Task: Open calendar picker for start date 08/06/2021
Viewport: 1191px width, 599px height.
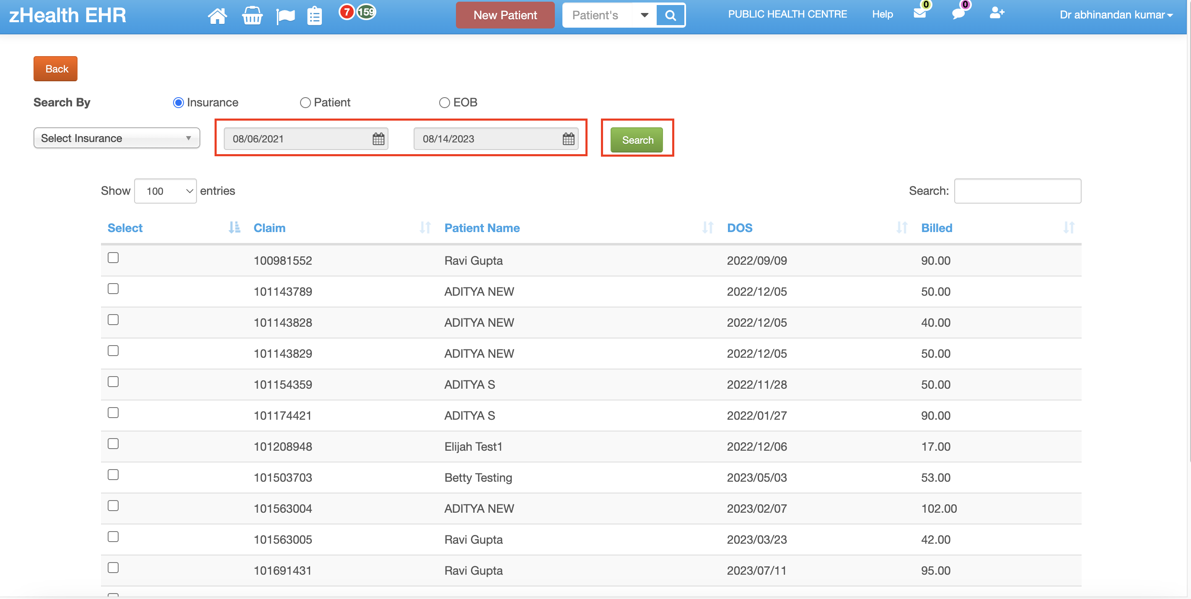Action: click(x=378, y=139)
